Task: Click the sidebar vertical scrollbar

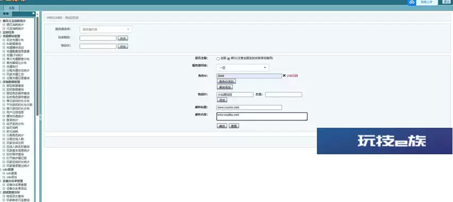Action: (x=37, y=66)
